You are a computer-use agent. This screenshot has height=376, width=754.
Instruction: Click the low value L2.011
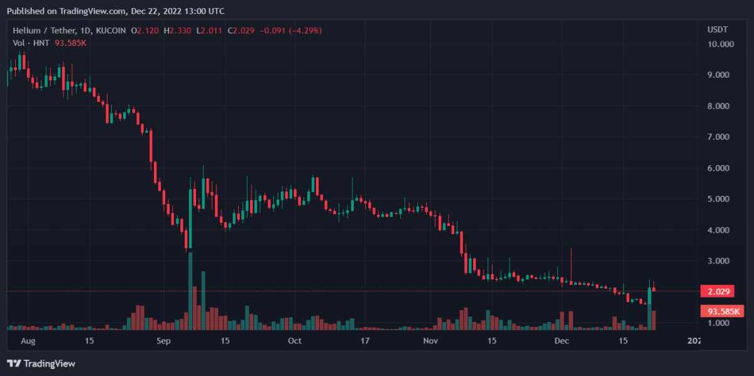210,30
